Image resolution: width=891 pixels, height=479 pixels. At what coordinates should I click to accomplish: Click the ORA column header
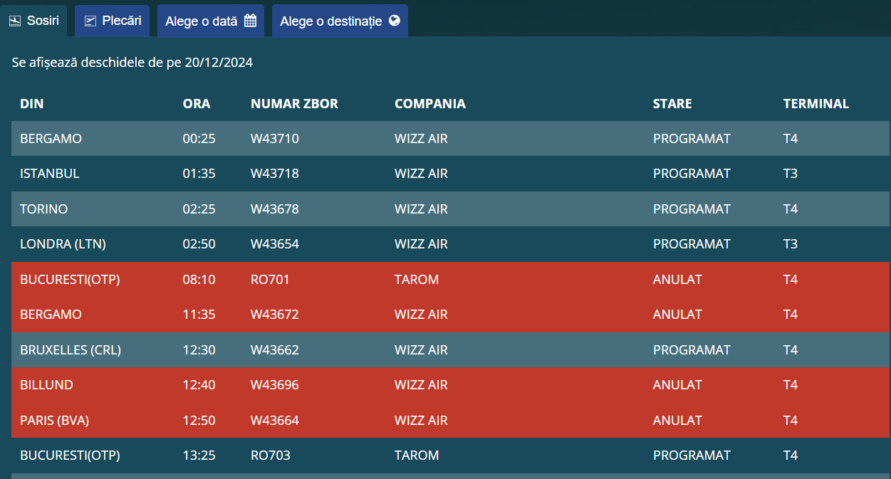pos(197,104)
